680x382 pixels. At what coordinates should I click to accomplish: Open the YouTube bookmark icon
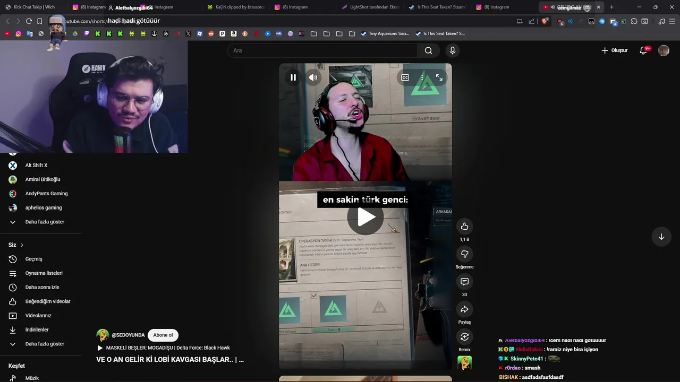pos(7,33)
